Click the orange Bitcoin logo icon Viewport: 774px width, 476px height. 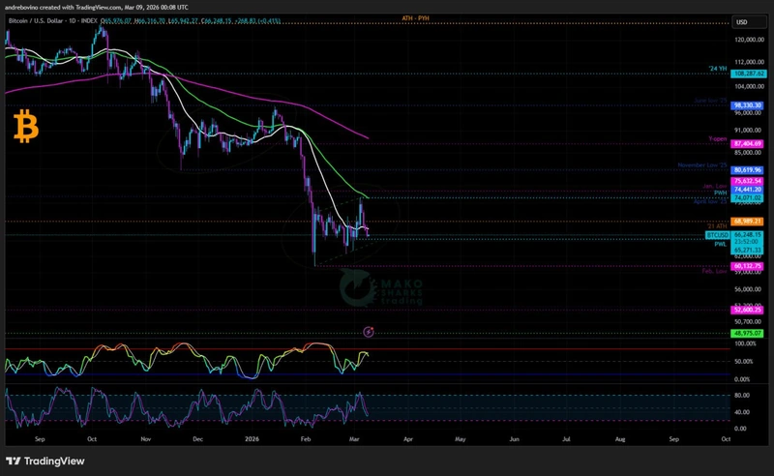pos(26,127)
